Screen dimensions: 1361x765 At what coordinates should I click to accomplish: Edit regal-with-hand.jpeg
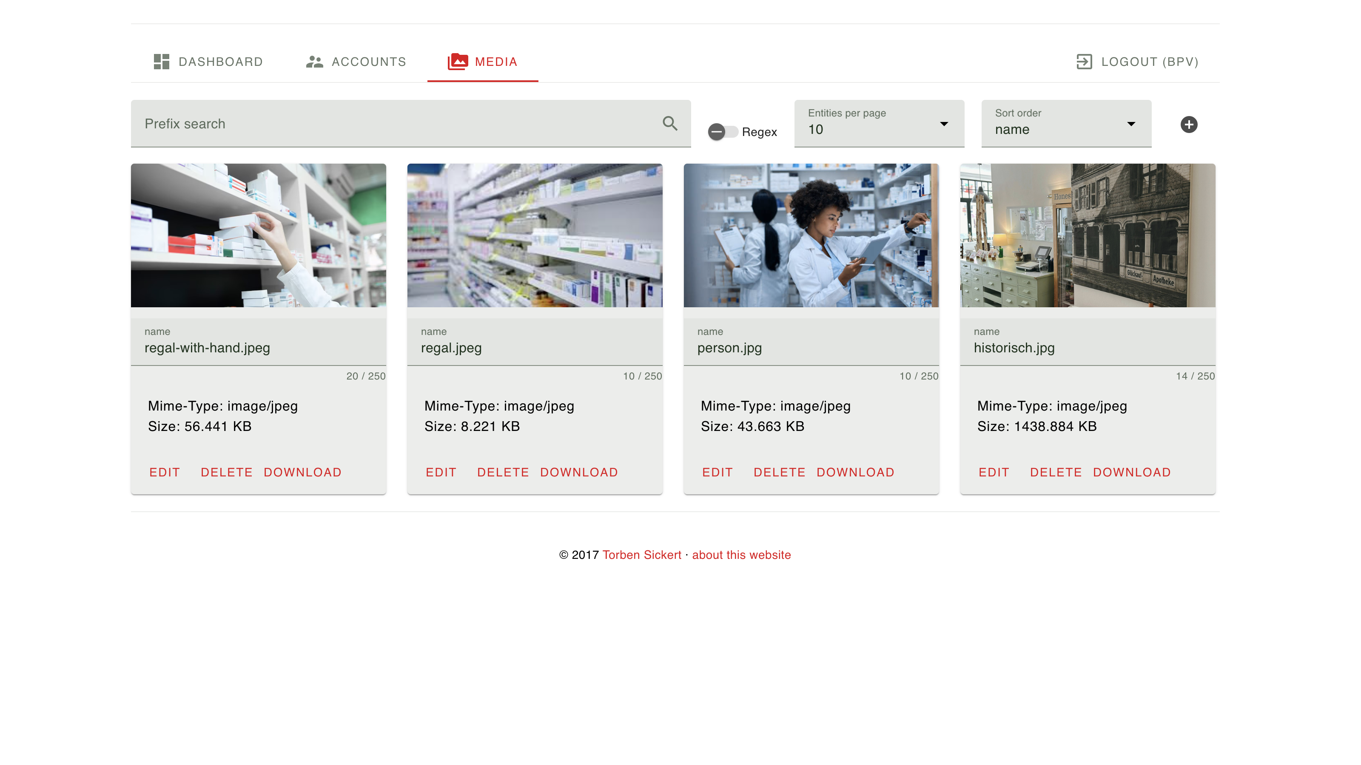coord(164,472)
